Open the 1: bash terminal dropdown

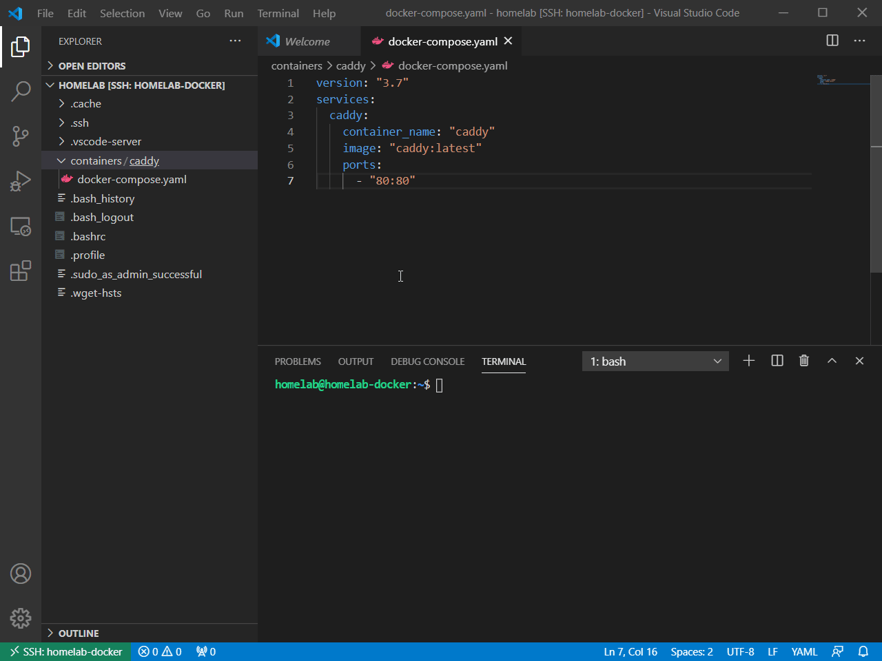tap(655, 361)
